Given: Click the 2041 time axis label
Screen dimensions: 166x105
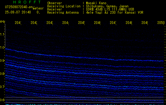Looking at the screenshot, I should pyautogui.click(x=18, y=23).
